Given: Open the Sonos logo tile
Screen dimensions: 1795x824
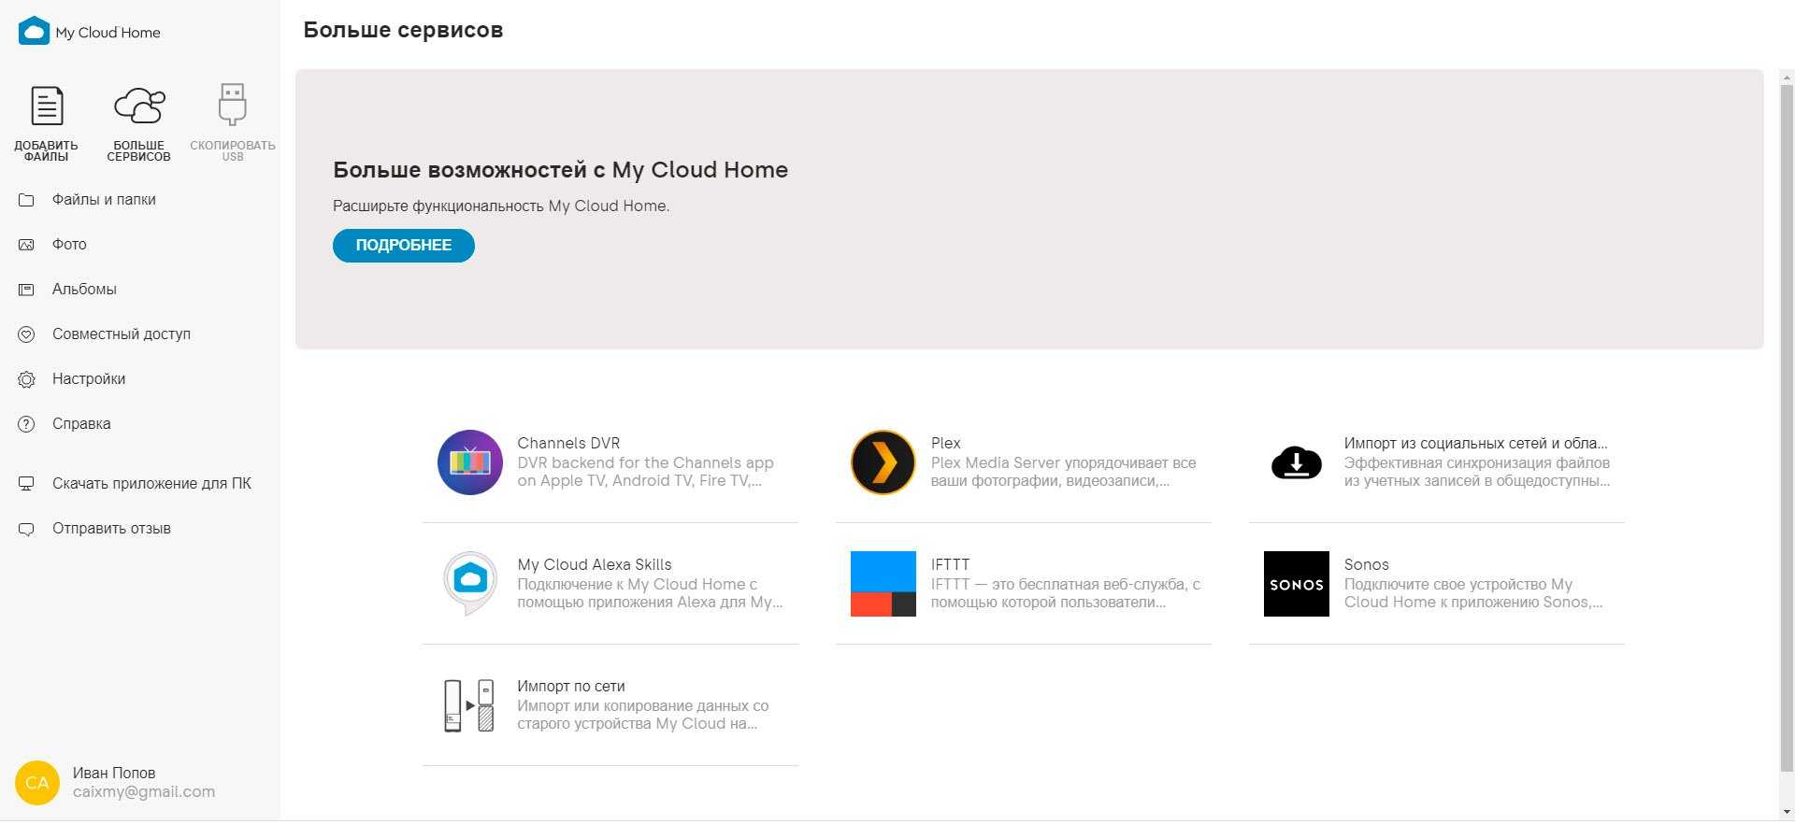Looking at the screenshot, I should pyautogui.click(x=1296, y=584).
